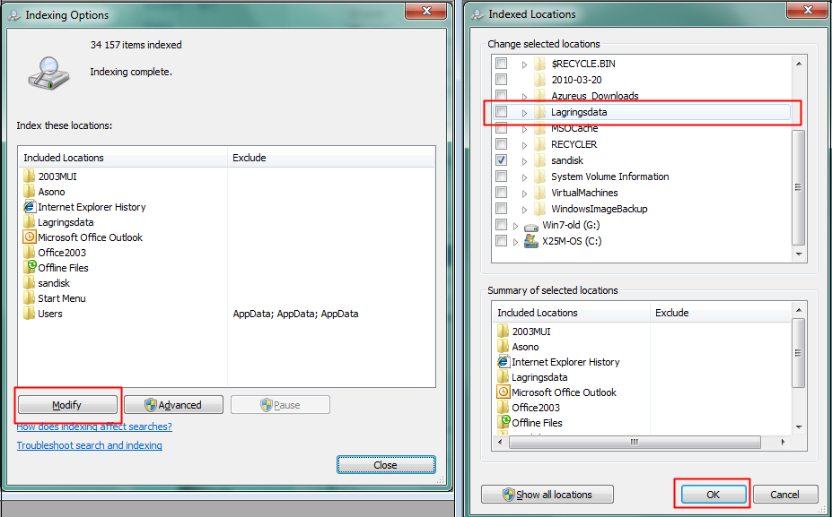Click Internet Explorer History icon in summary list
Viewport: 832px width, 517px height.
tap(503, 362)
